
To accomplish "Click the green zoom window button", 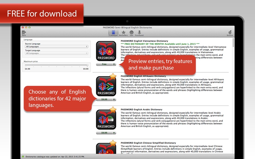I will [29, 28].
